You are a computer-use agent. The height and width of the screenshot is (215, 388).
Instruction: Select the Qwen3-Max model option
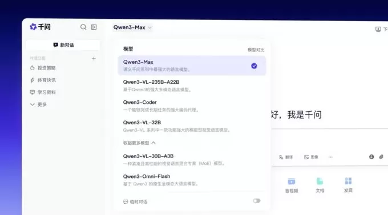[192, 66]
